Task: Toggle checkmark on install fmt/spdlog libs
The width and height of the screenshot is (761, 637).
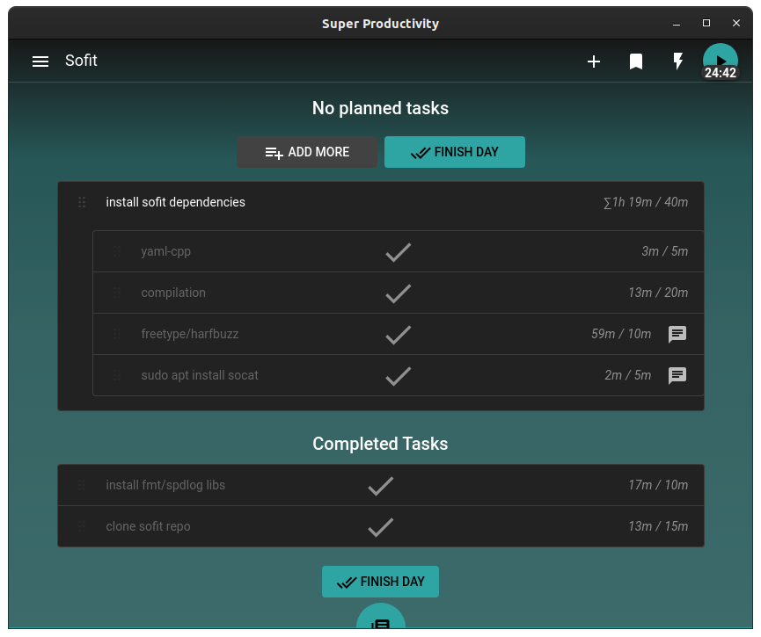Action: (380, 486)
